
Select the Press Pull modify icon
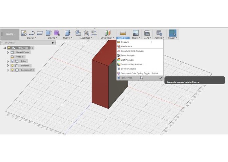click(68, 33)
